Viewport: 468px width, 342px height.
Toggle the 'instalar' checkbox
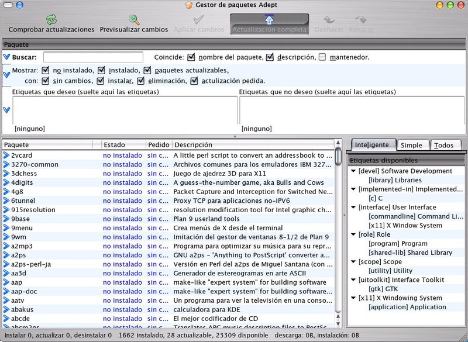click(x=101, y=81)
